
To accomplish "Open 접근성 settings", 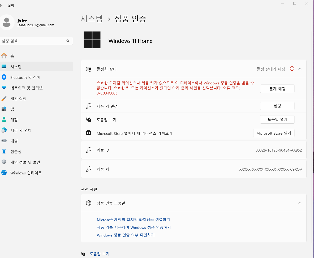I will (x=36, y=152).
